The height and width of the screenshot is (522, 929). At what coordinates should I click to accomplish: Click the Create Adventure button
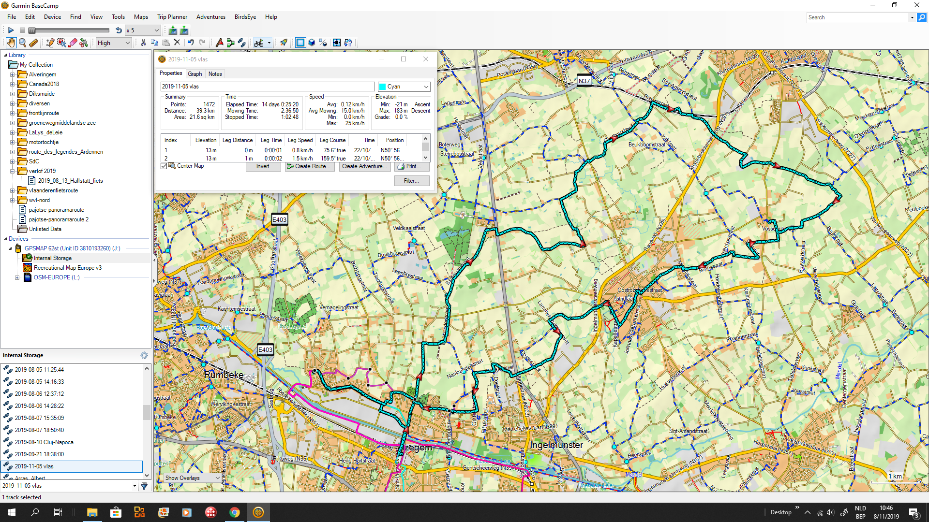[x=365, y=166]
